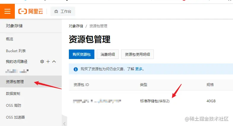Open 概览 in the sidebar

[x=9, y=39]
